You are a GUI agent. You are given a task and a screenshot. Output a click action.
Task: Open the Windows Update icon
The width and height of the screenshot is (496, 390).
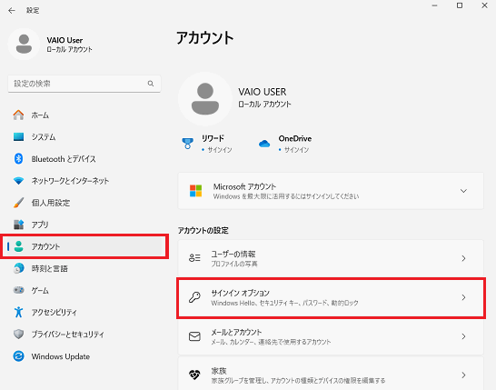pos(18,356)
